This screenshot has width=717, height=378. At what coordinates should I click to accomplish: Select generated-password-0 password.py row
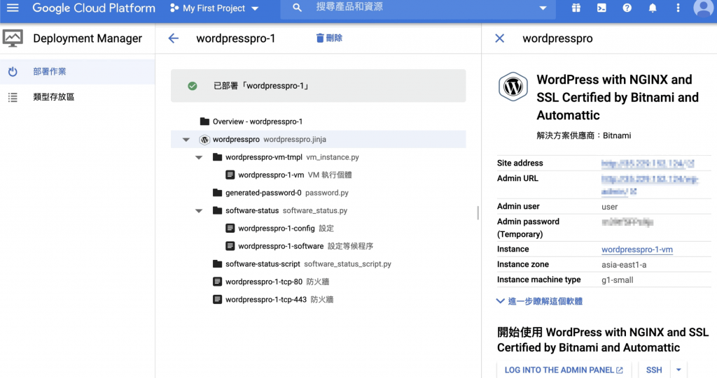click(319, 193)
